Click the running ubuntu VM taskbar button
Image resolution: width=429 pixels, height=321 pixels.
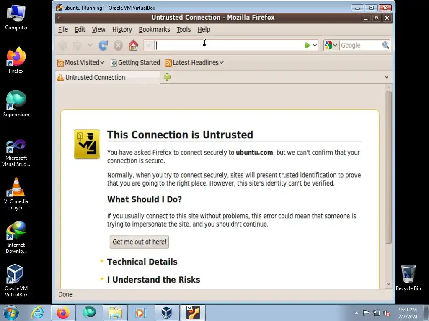click(193, 313)
